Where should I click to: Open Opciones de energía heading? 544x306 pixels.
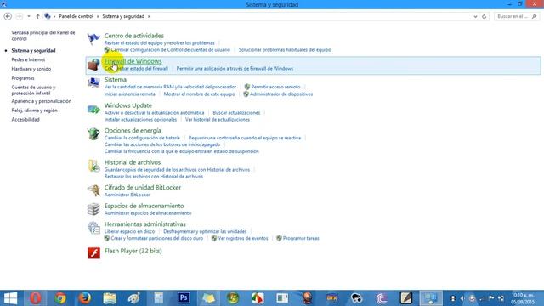click(133, 130)
